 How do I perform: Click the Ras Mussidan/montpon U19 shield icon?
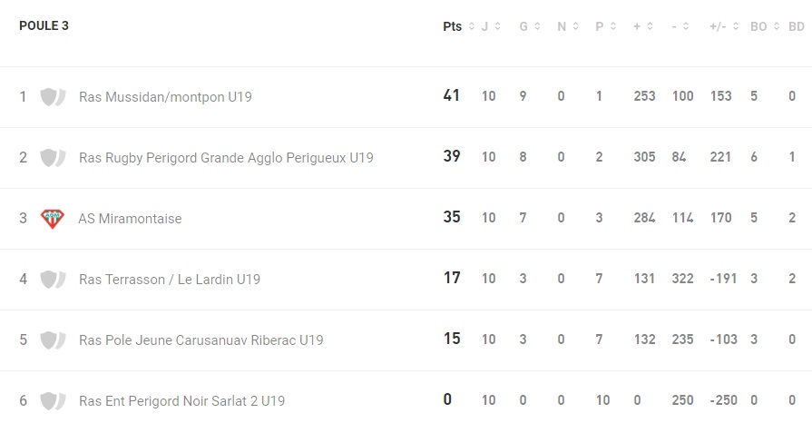pyautogui.click(x=53, y=97)
